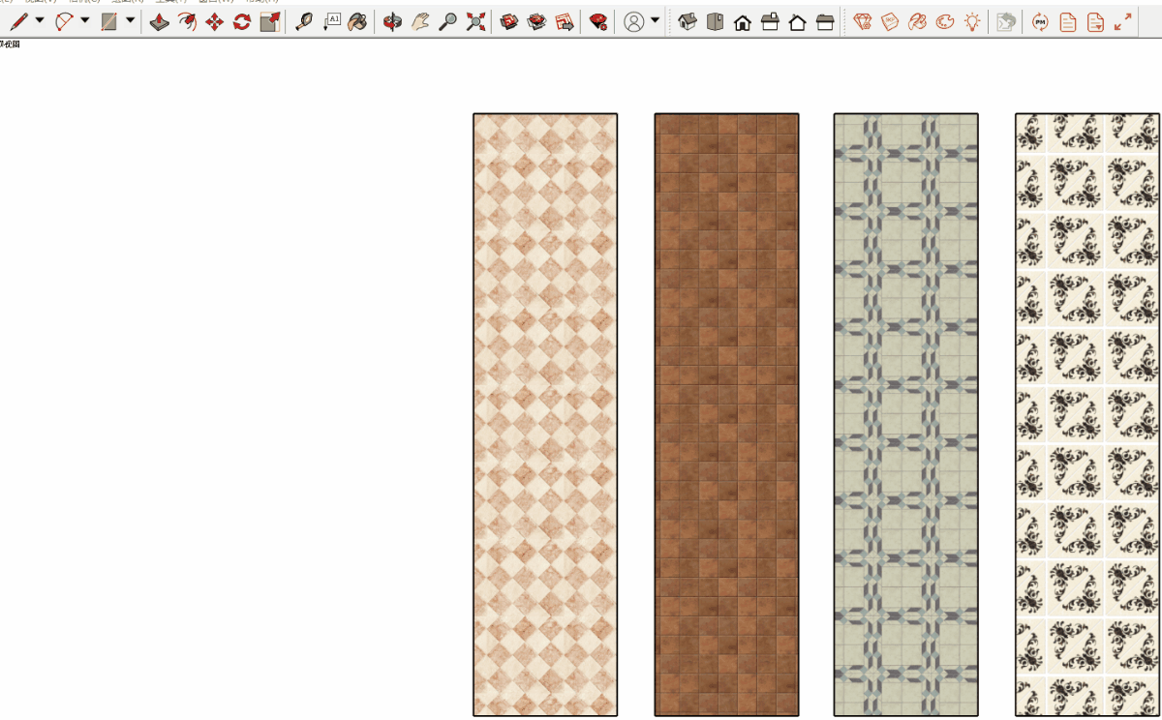Click the orange document page icon
The height and width of the screenshot is (720, 1162).
click(1068, 21)
